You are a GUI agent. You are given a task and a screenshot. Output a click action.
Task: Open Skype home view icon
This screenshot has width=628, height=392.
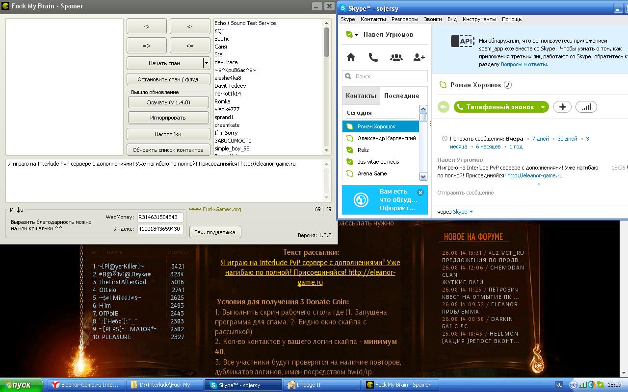click(351, 57)
